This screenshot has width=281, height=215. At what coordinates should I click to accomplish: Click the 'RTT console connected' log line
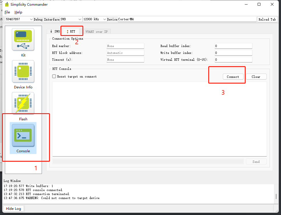pos(33,190)
